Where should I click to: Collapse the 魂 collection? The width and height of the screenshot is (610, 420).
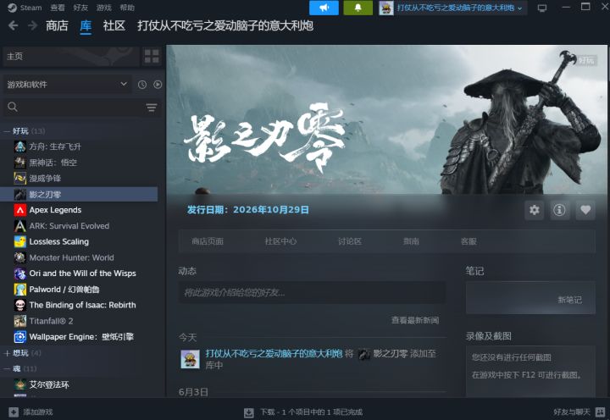(x=7, y=368)
